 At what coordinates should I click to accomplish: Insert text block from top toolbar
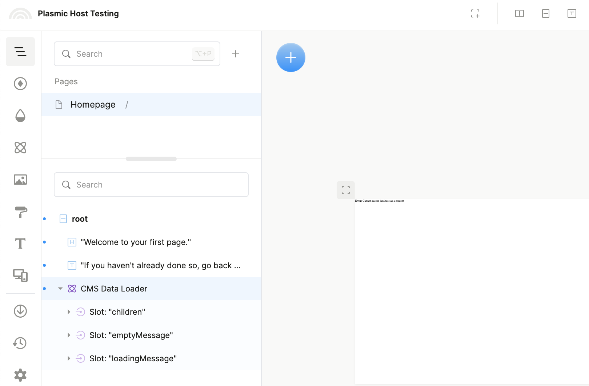pos(572,14)
